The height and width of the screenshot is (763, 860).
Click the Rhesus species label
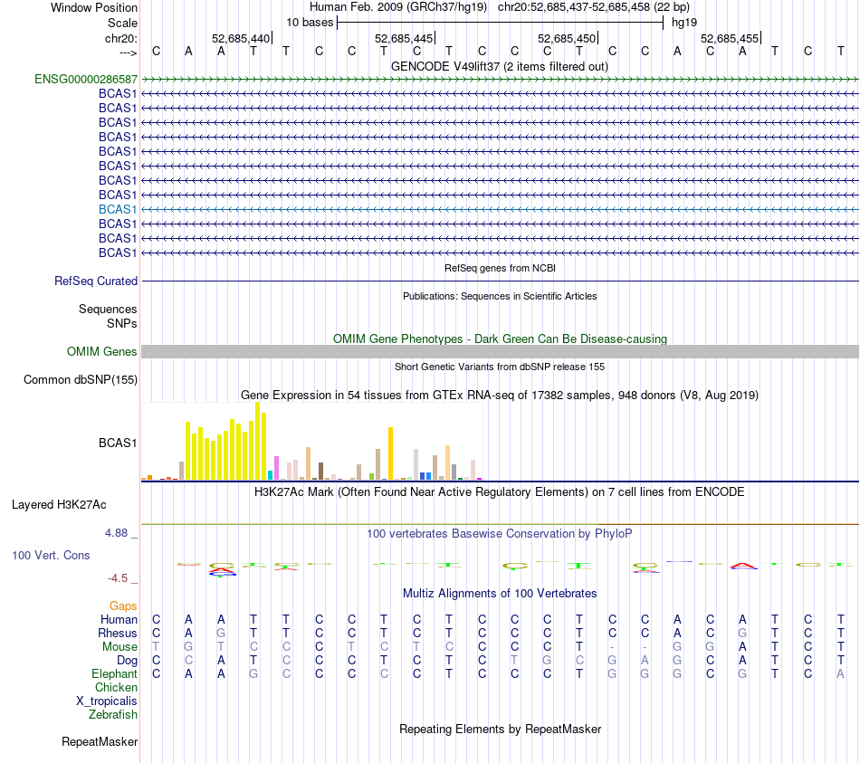118,633
